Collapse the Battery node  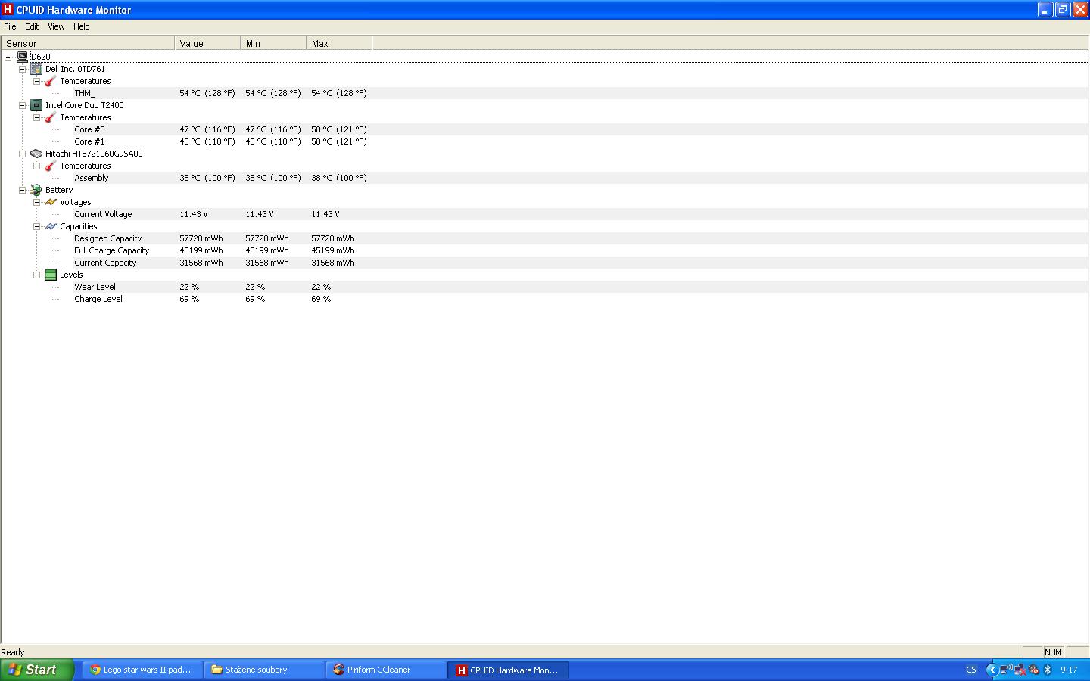[22, 190]
